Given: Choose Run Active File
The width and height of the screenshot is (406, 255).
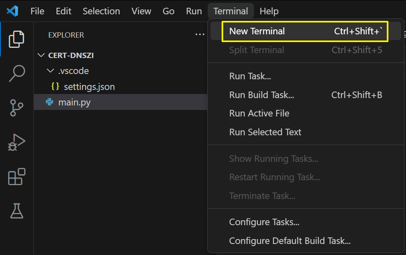Looking at the screenshot, I should click(259, 114).
